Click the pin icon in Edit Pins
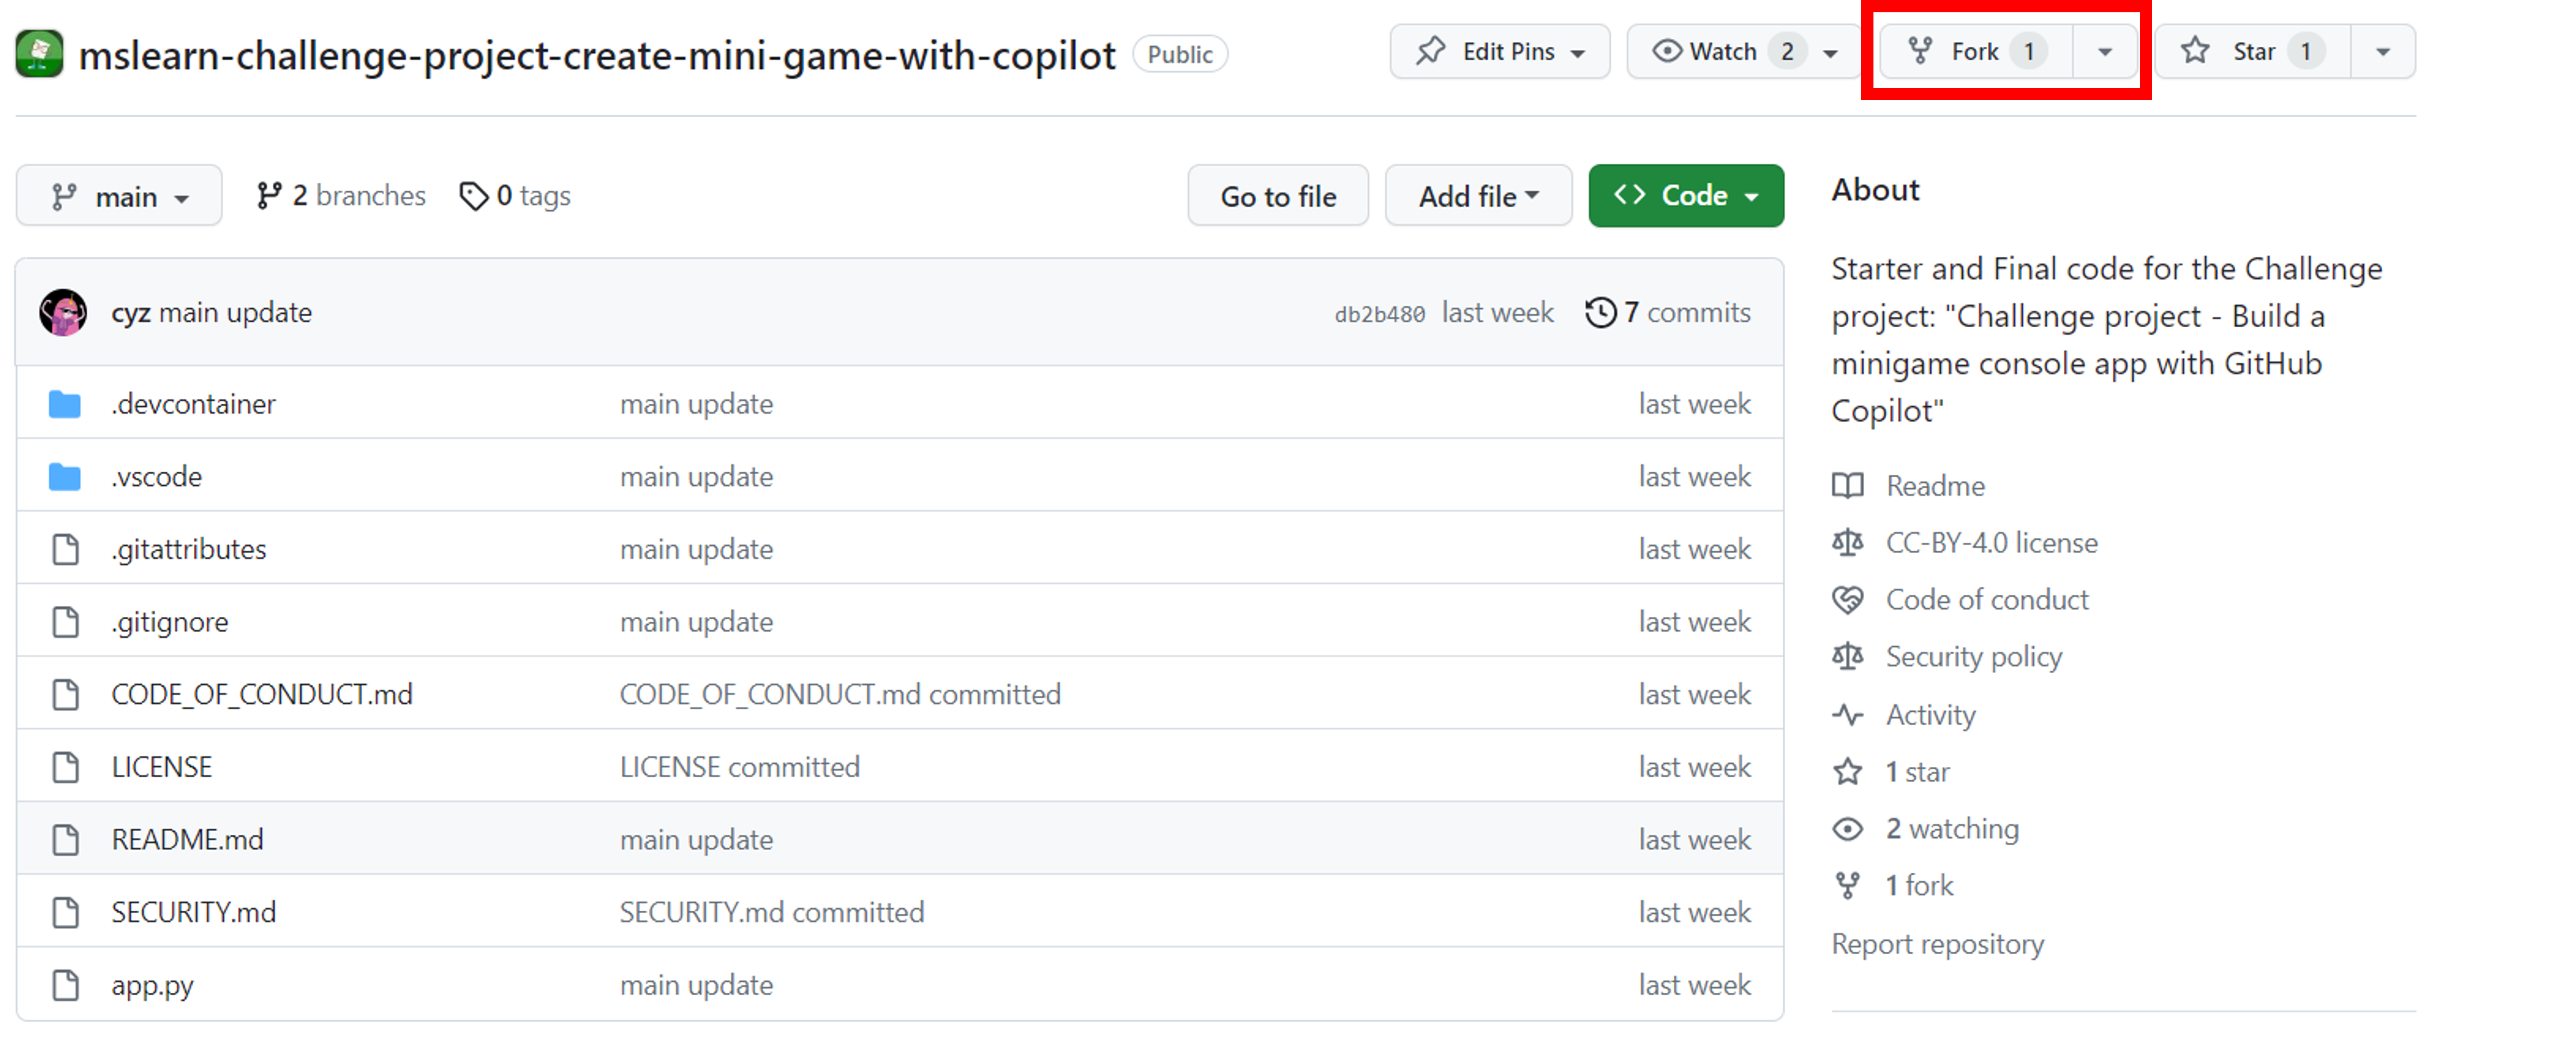 click(1431, 51)
